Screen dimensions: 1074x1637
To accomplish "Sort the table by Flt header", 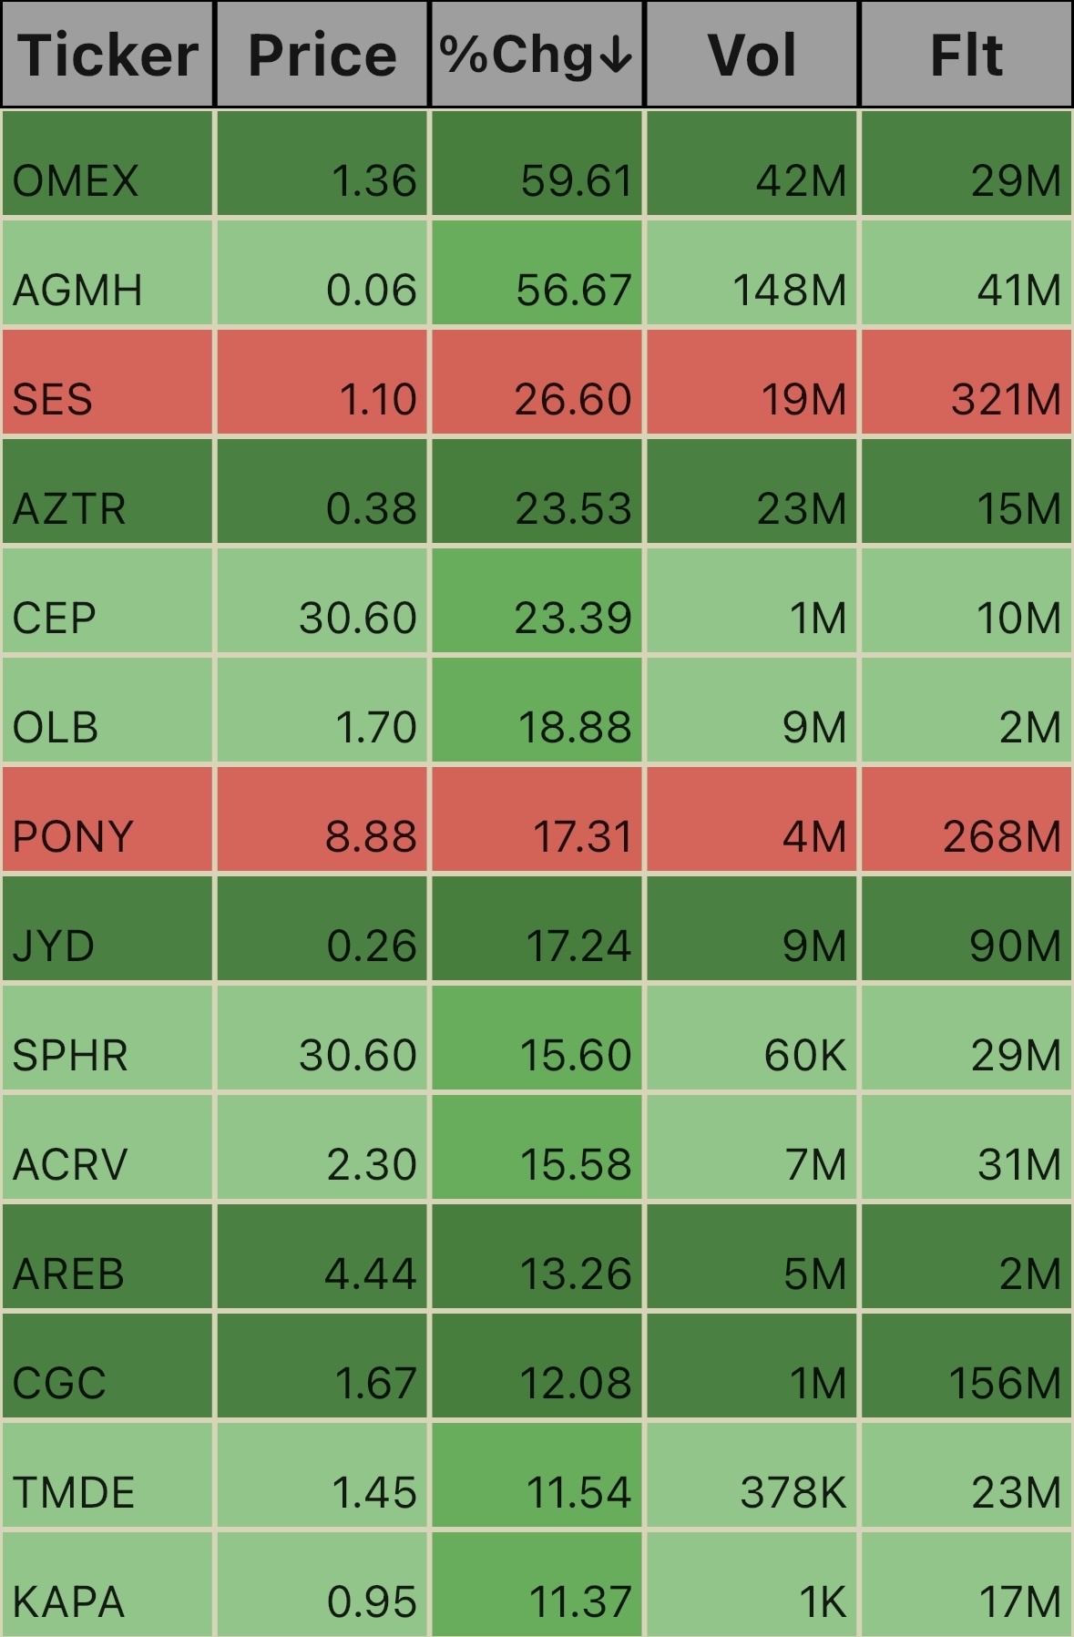I will tap(967, 54).
